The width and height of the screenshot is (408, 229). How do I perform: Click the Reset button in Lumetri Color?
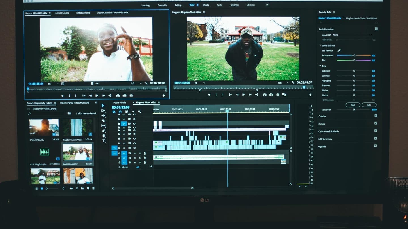(353, 105)
